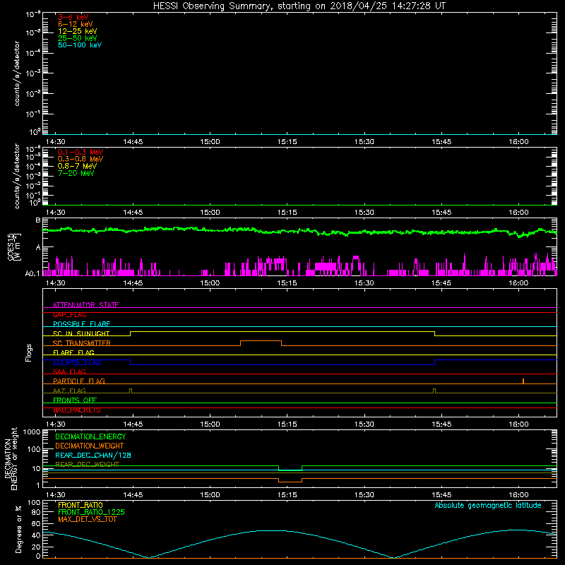
Task: Click the decimation energy dip near 15:15
Action: (x=290, y=470)
